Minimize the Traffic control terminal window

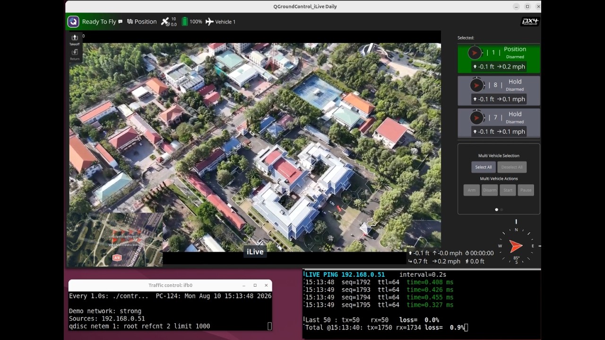pos(244,285)
